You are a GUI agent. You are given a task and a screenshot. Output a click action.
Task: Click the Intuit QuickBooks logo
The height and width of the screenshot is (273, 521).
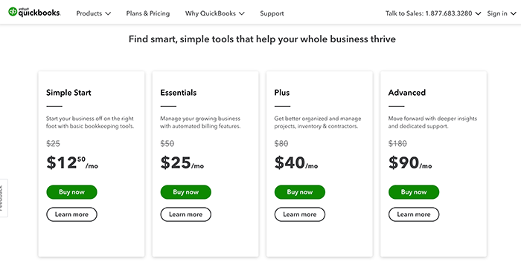point(34,13)
